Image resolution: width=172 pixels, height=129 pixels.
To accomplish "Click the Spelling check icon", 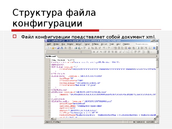I will click(x=84, y=48).
